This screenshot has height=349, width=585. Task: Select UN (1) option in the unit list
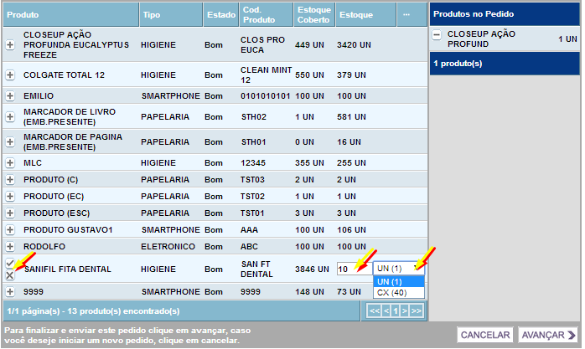398,281
